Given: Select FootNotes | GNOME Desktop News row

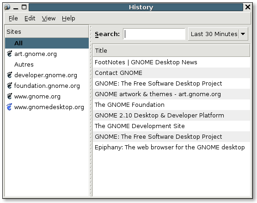Looking at the screenshot, I should pos(171,62).
